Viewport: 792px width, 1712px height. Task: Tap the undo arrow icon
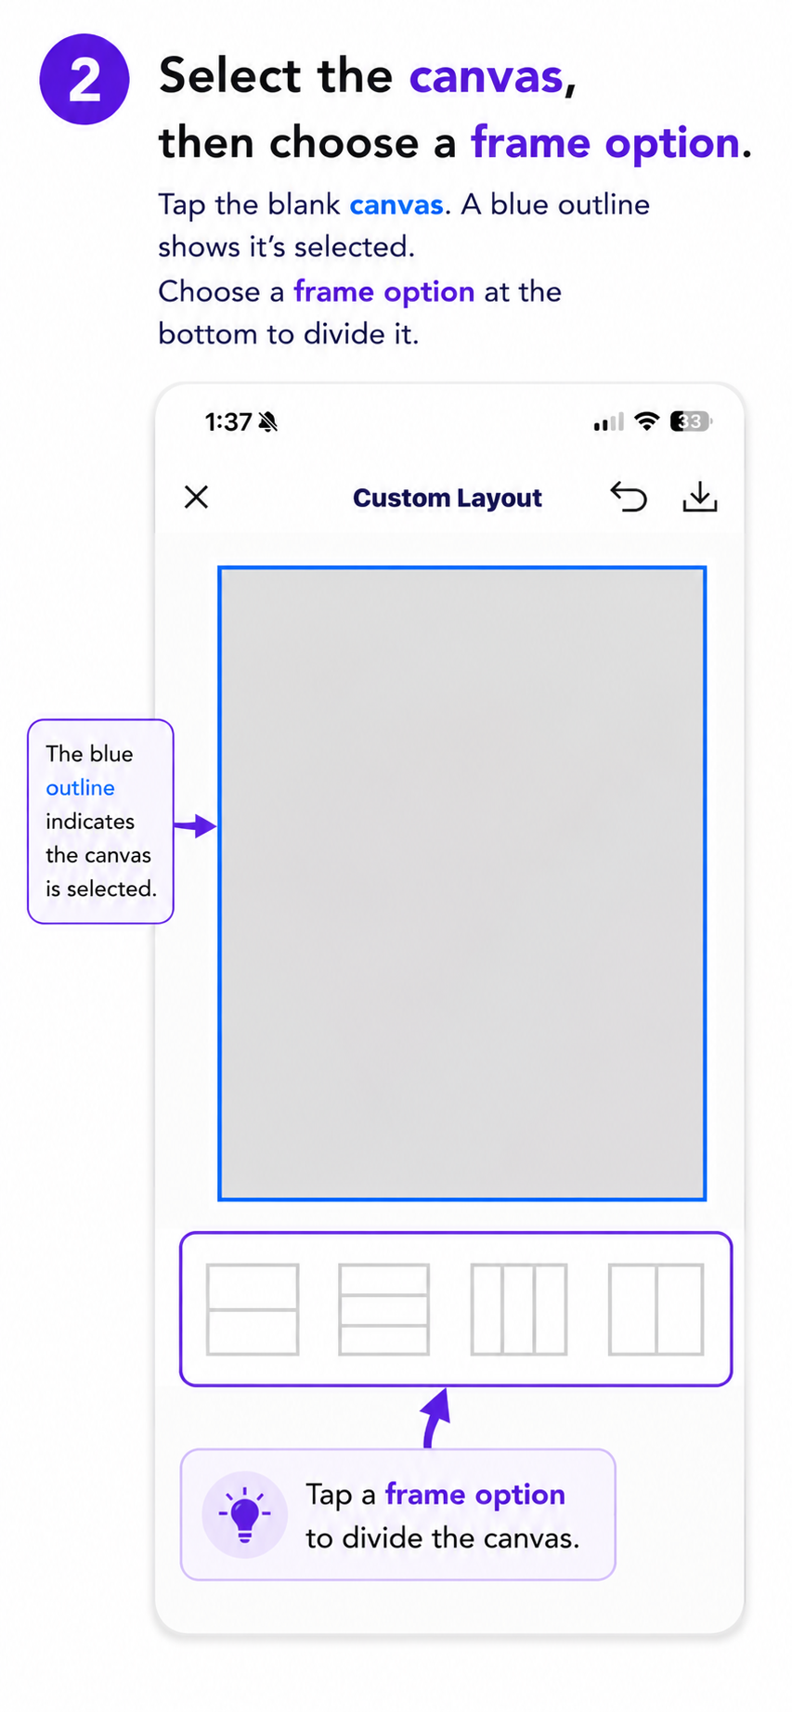tap(629, 497)
